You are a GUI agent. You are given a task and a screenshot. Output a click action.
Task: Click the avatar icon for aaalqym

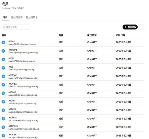point(3,76)
